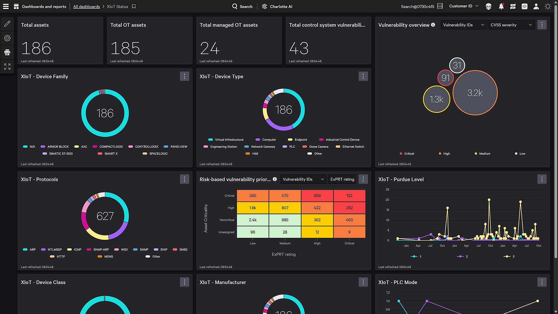Screen dimensions: 558x314
Task: Toggle Critical legend in Vulnerability overview
Action: tap(407, 154)
